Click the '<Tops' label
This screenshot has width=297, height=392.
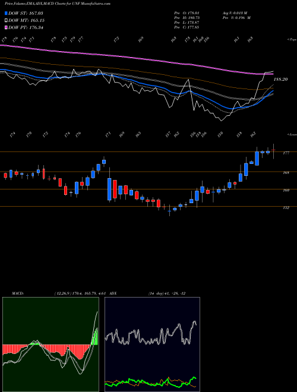point(292,40)
